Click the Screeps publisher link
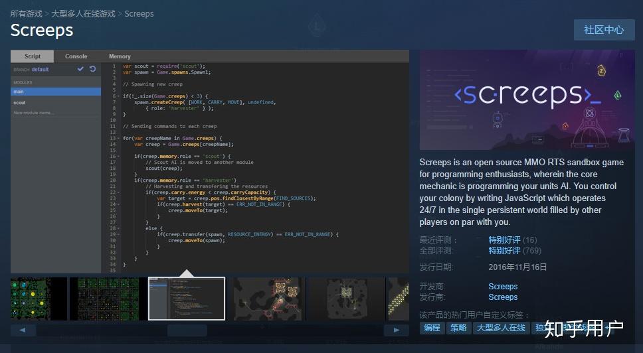 503,297
